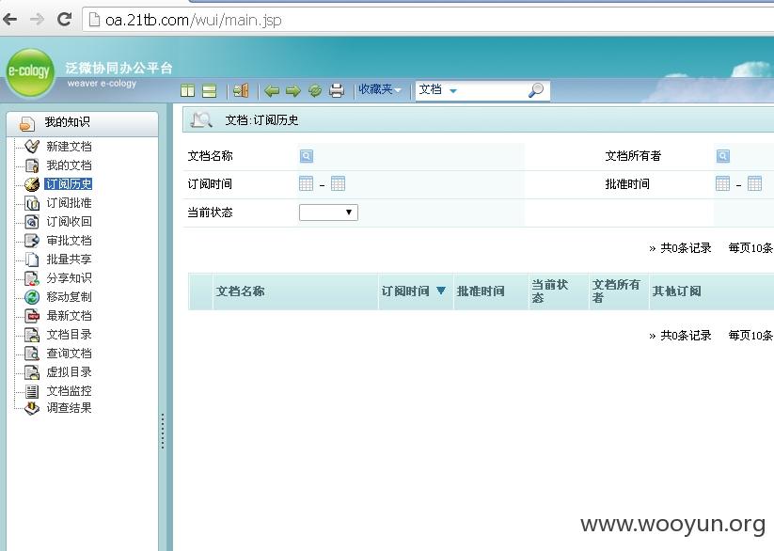Open the 当前状态 dropdown list
Viewport: 774px width, 551px height.
click(328, 213)
